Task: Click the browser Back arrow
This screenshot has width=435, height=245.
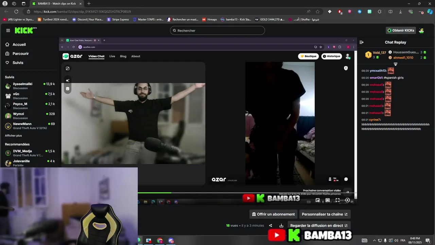Action: click(6, 12)
